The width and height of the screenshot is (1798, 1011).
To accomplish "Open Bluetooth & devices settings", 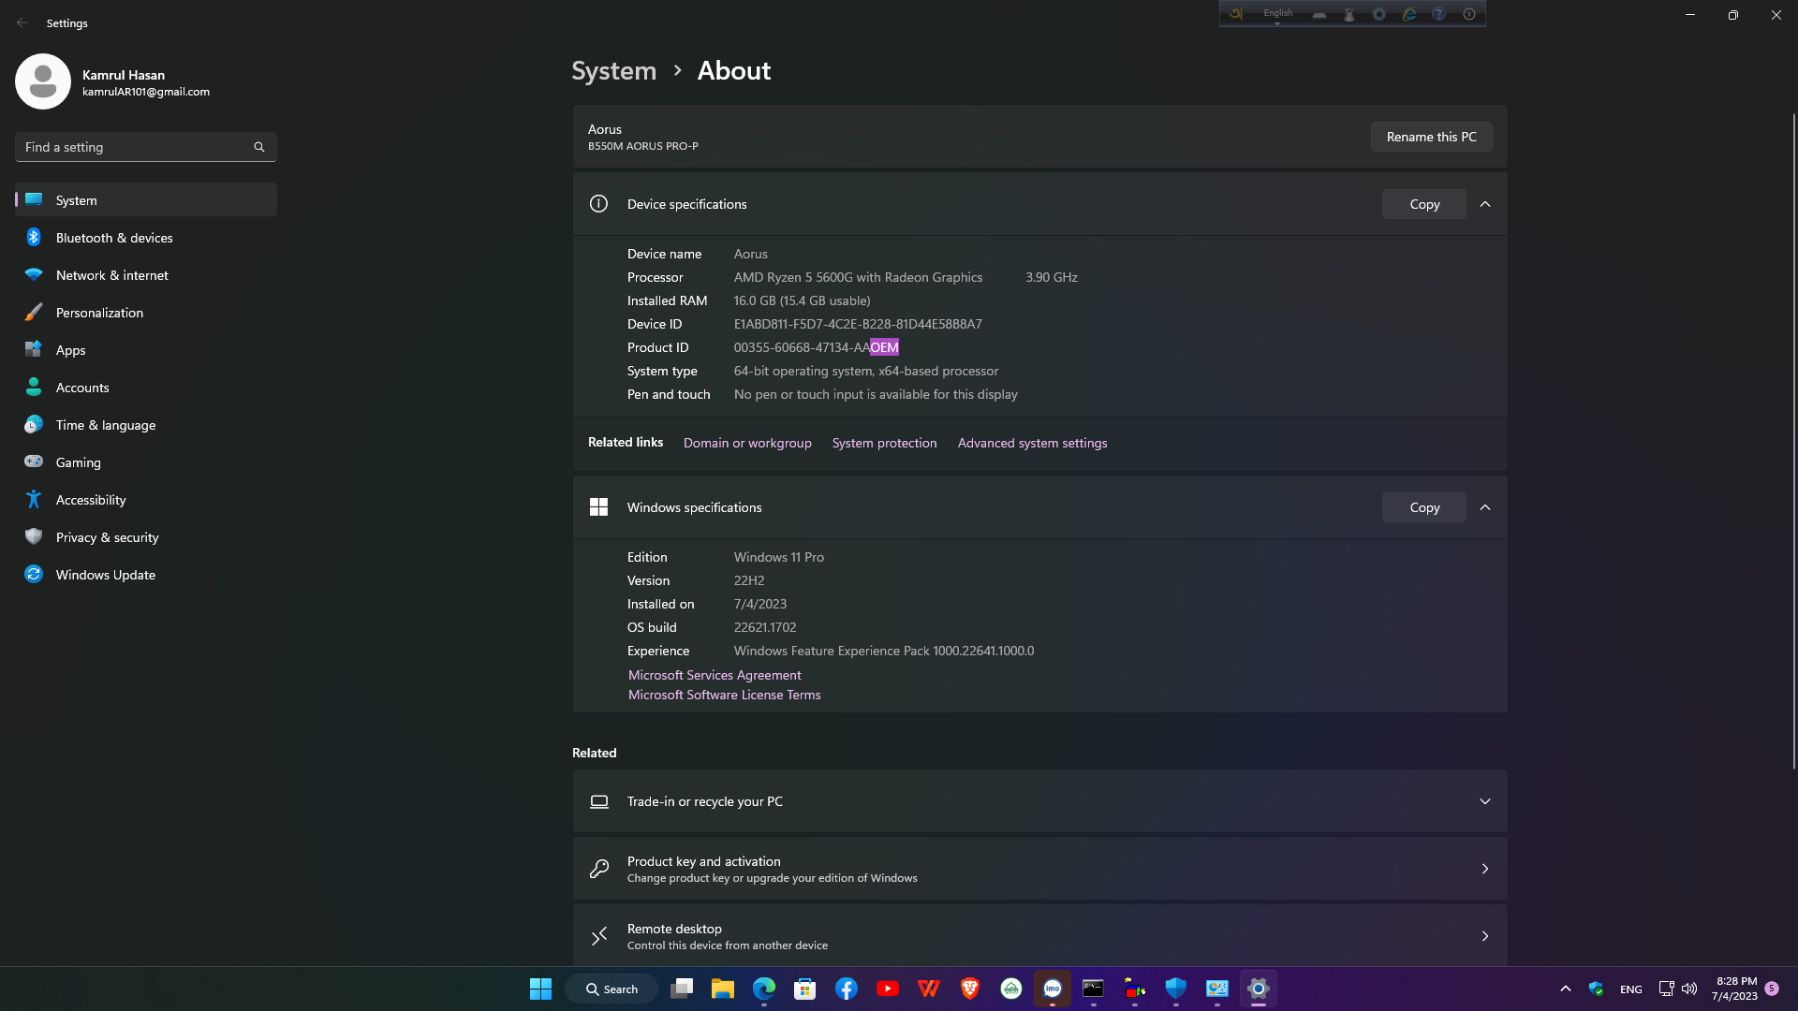I will (x=114, y=238).
